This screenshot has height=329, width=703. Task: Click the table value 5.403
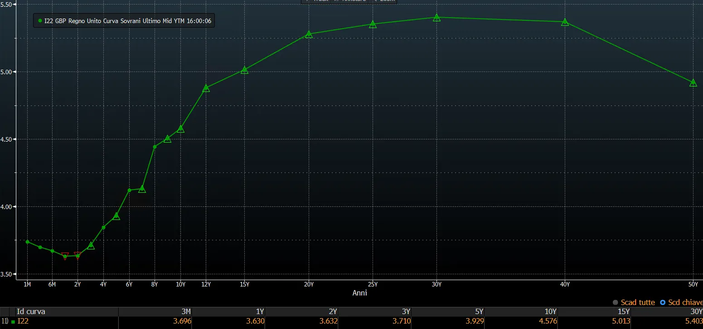[x=693, y=321]
